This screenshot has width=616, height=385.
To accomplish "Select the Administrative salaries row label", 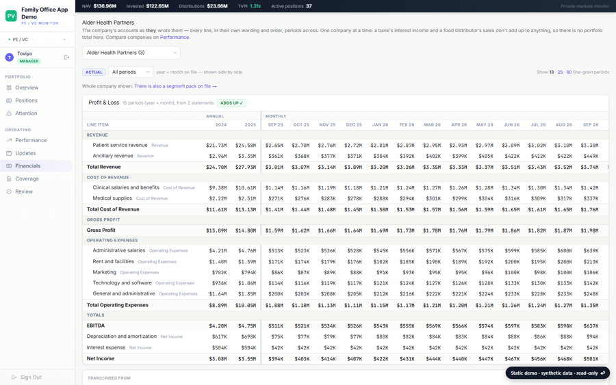I will tap(118, 250).
